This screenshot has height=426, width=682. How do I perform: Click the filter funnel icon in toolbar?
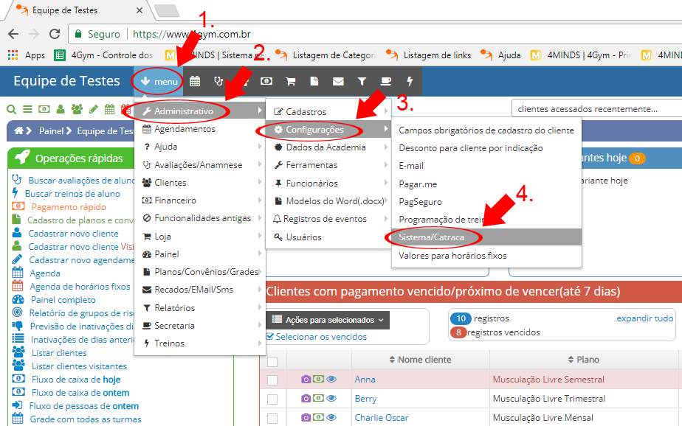click(x=362, y=81)
